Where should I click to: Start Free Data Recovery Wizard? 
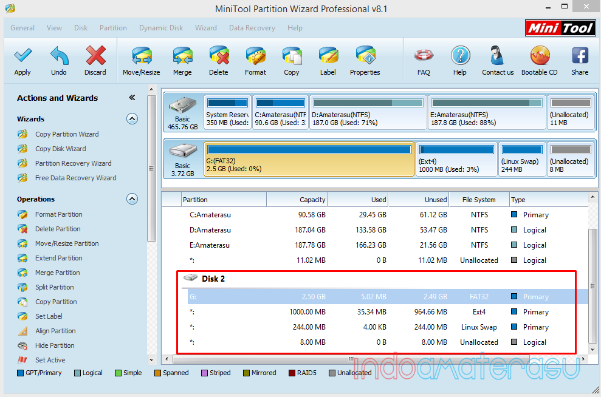point(75,178)
